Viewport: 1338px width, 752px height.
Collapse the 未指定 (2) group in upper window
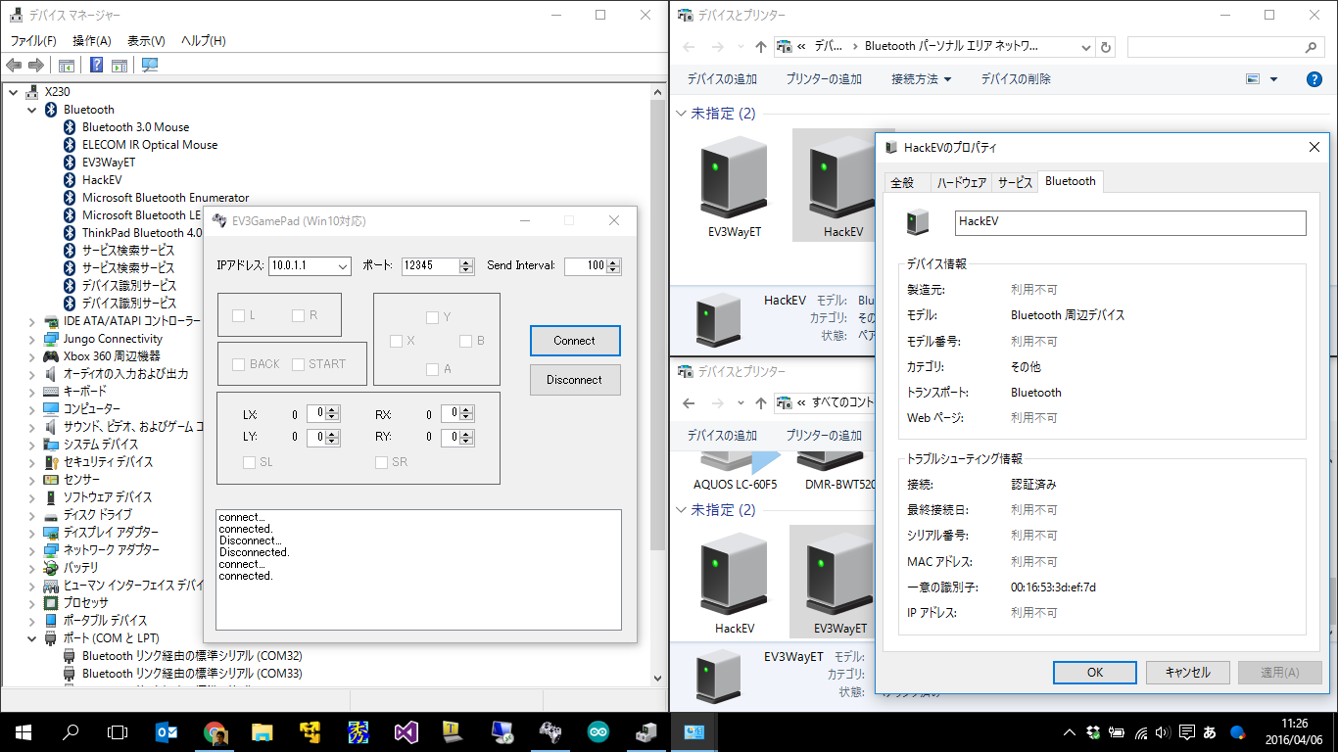[683, 114]
